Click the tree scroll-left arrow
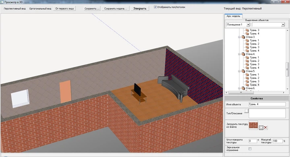Viewport: 290px width, 157px height. tap(227, 92)
